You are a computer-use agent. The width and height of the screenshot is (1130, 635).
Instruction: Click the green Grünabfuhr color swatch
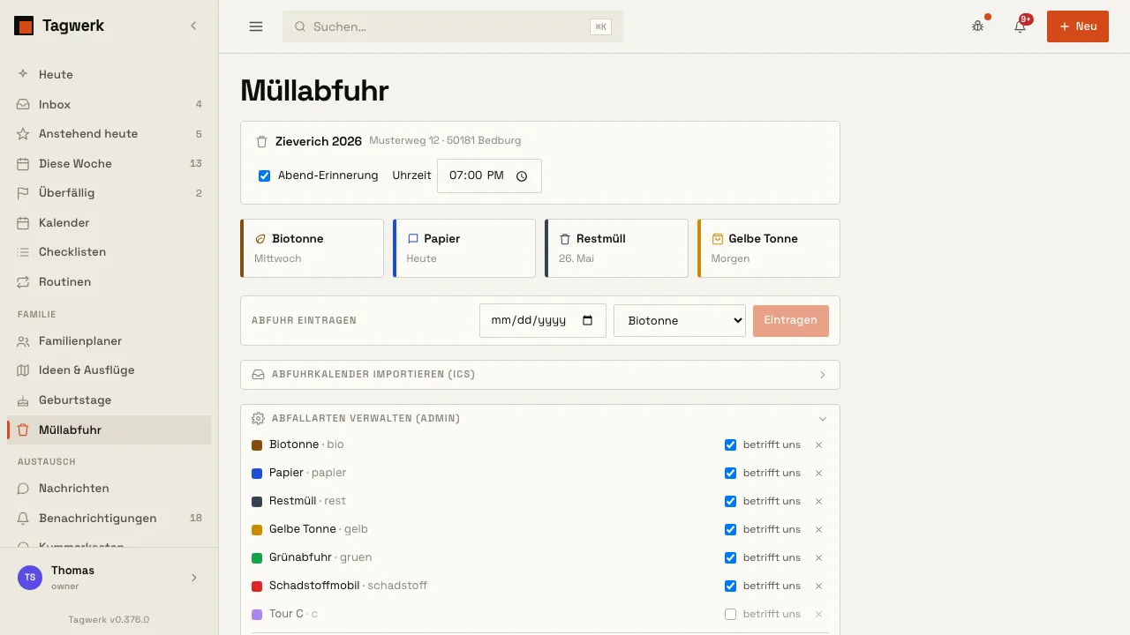(257, 557)
